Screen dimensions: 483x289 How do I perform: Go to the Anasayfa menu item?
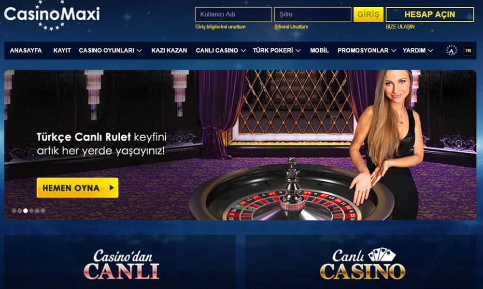26,50
